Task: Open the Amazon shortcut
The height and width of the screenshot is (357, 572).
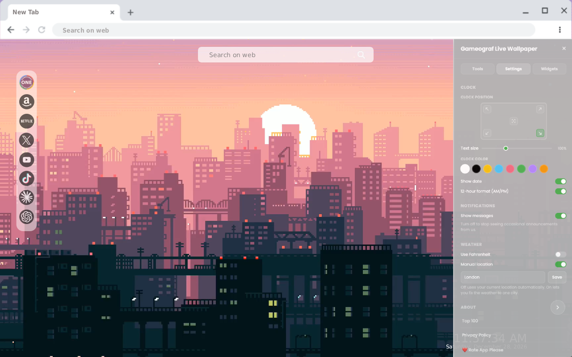Action: (27, 102)
